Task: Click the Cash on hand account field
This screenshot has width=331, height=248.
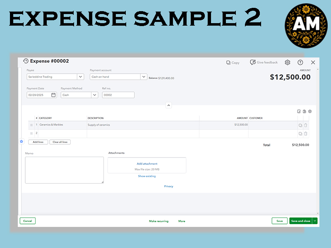Action: [x=115, y=77]
